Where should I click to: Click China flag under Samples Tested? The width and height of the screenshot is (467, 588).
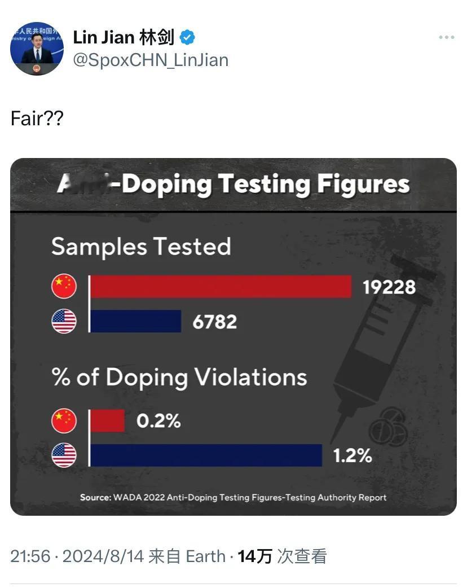(64, 286)
